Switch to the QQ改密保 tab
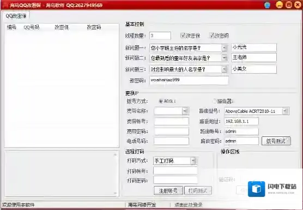Image resolution: width=303 pixels, height=210 pixels. coord(16,16)
